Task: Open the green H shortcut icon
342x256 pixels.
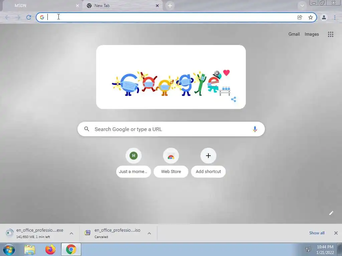Action: click(x=134, y=156)
